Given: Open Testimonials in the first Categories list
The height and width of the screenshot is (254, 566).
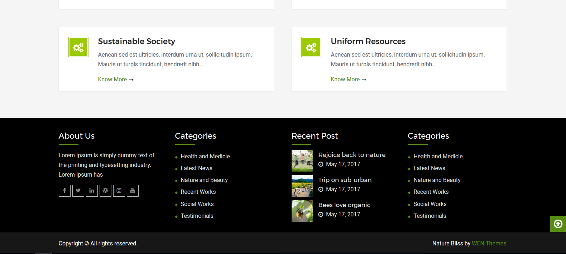Looking at the screenshot, I should pyautogui.click(x=197, y=216).
